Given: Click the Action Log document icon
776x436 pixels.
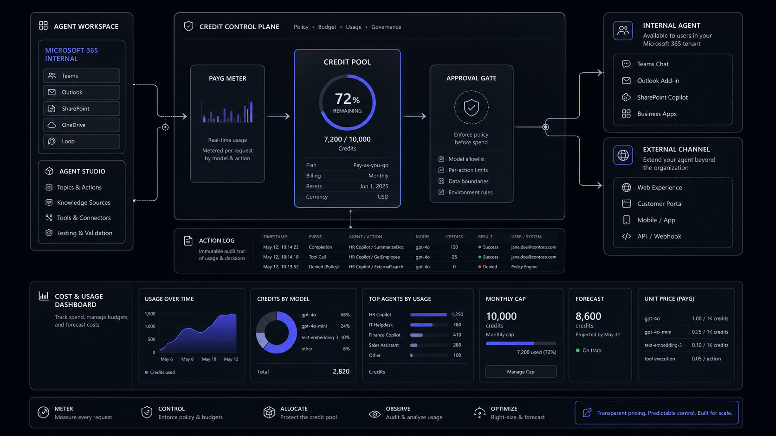Looking at the screenshot, I should click(188, 240).
